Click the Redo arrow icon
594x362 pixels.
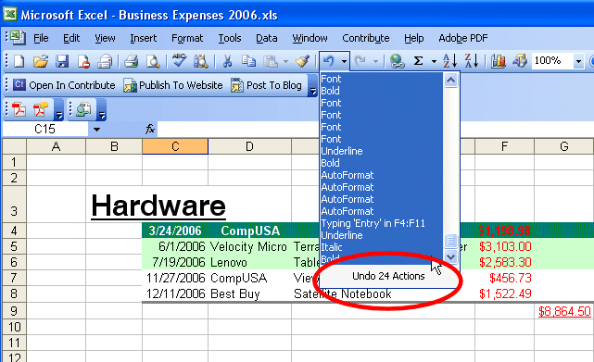coord(360,61)
